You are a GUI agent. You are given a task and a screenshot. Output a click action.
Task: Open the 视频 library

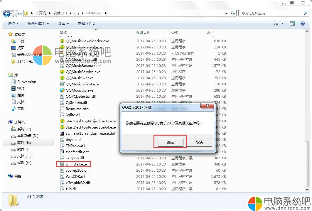pyautogui.click(x=18, y=89)
